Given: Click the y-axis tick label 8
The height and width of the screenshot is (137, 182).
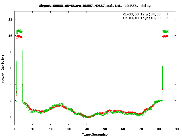Looking at the screenshot, I should tap(11, 52).
